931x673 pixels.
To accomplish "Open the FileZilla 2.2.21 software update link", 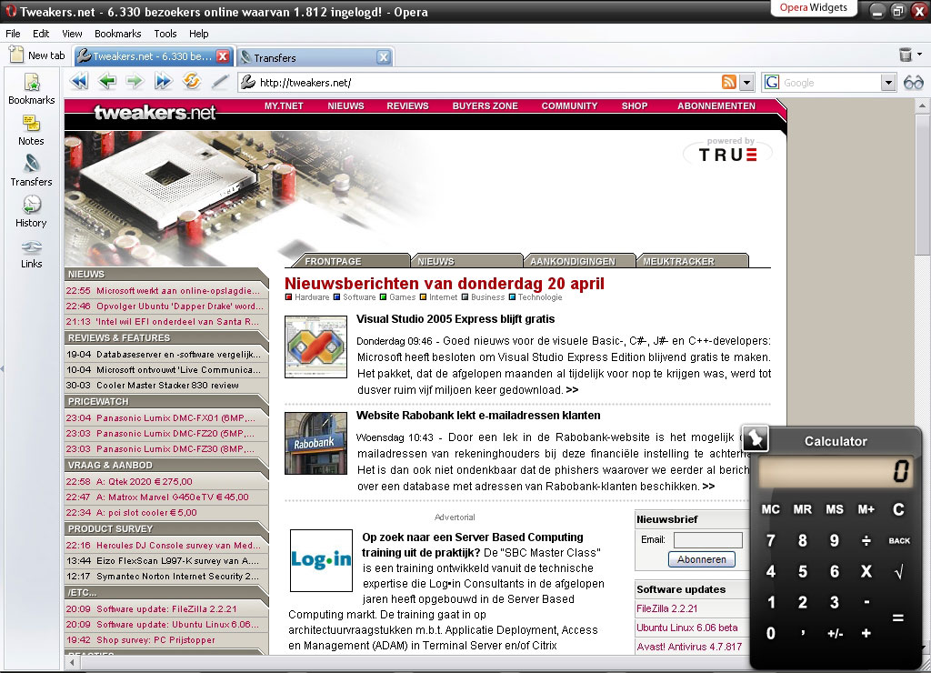I will pyautogui.click(x=666, y=608).
